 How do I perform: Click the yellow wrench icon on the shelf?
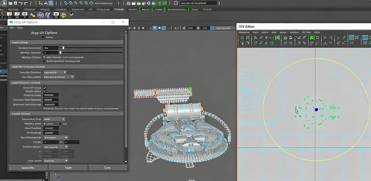[33, 15]
